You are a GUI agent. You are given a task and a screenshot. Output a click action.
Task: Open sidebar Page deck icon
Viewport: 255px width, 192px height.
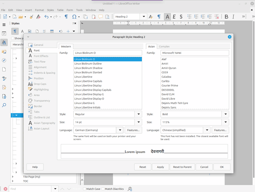(x=4, y=70)
